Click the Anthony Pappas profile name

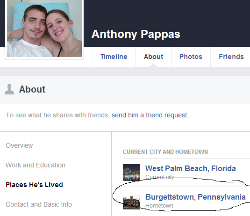pos(136,34)
